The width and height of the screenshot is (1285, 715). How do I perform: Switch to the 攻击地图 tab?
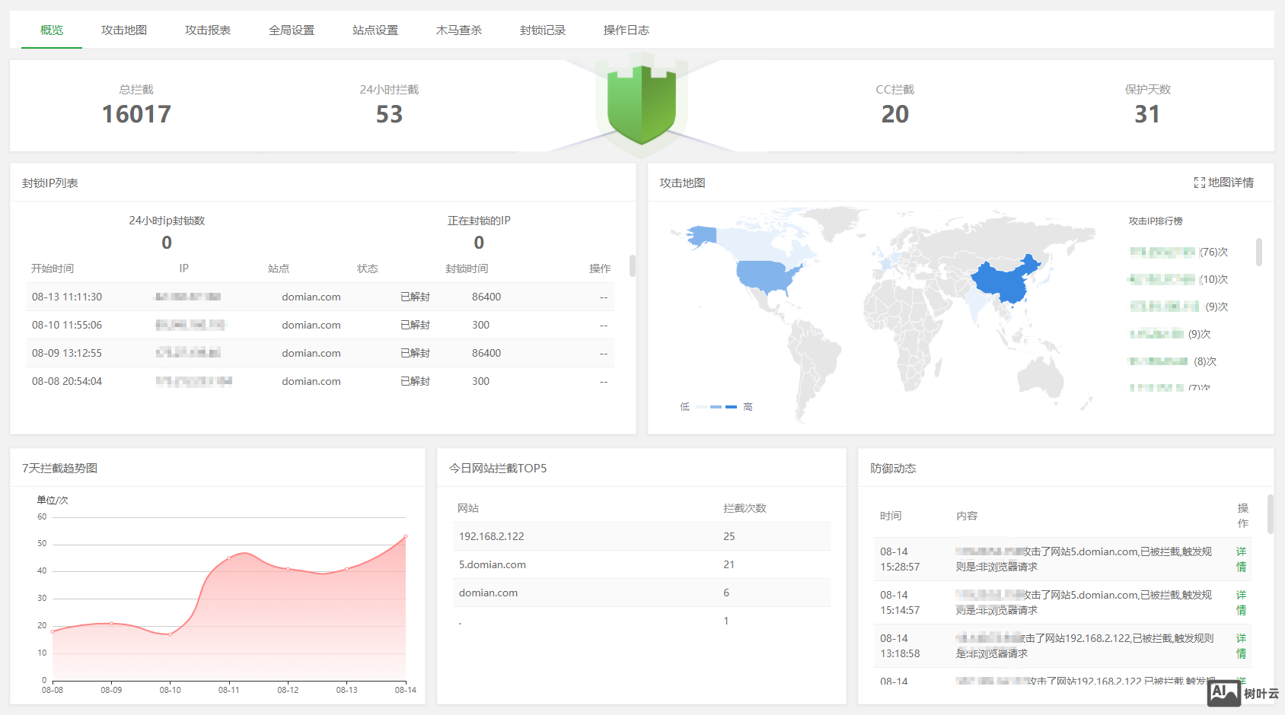pyautogui.click(x=124, y=30)
